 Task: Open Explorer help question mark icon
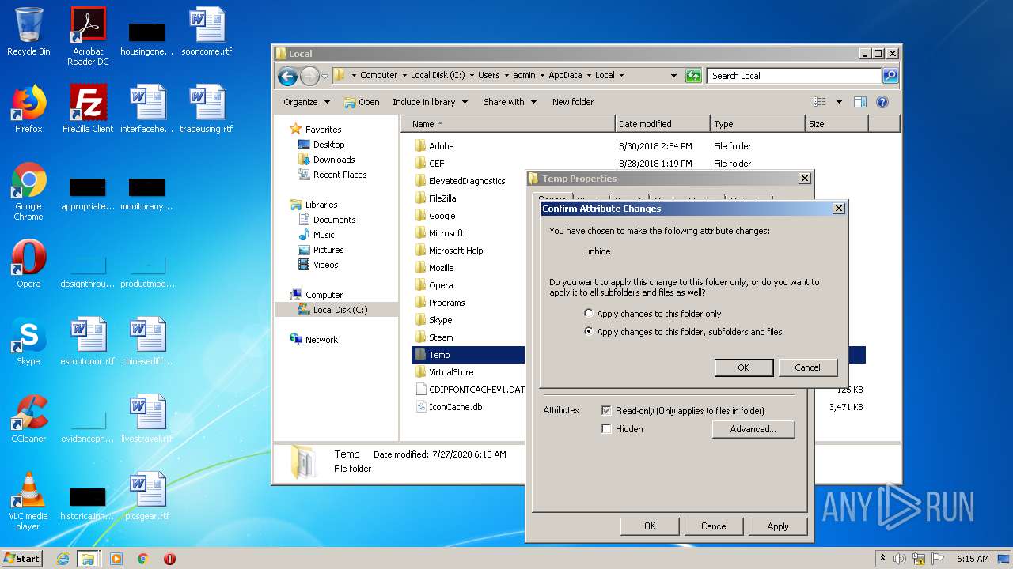point(882,102)
